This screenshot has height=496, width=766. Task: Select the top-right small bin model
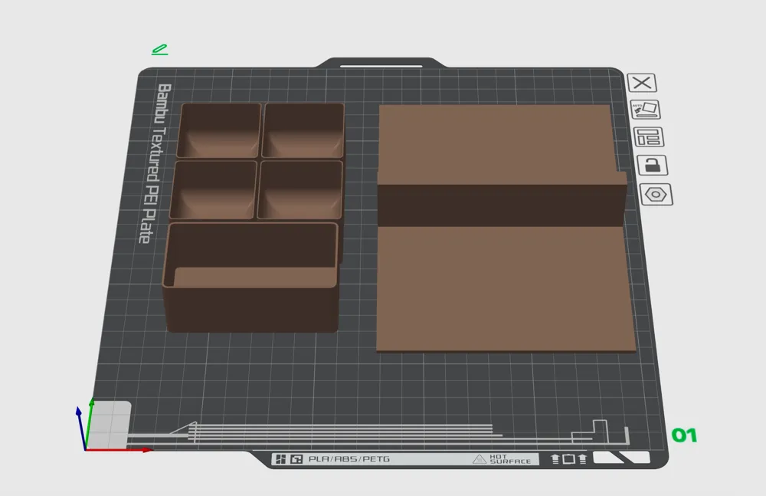pyautogui.click(x=304, y=130)
